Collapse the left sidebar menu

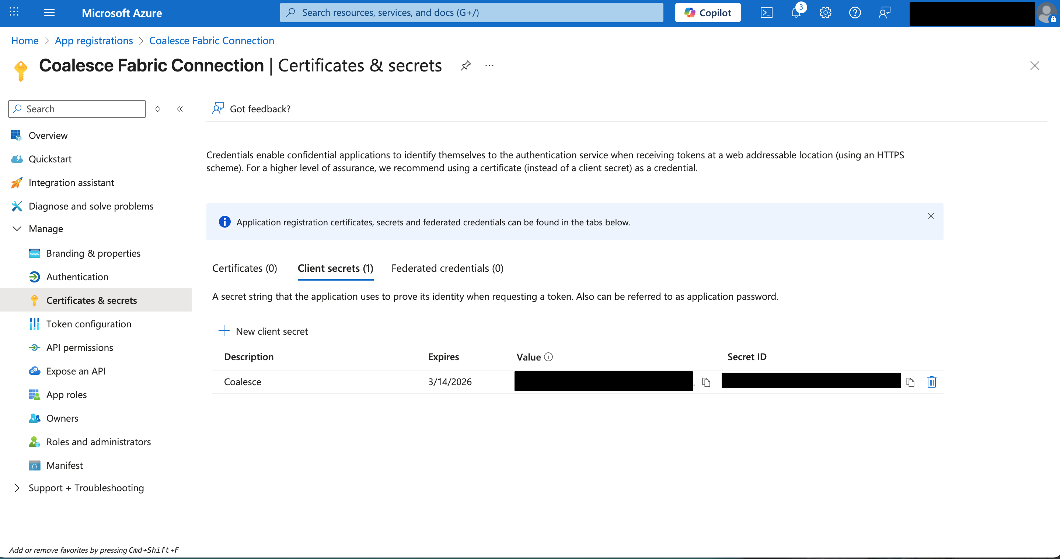point(180,109)
